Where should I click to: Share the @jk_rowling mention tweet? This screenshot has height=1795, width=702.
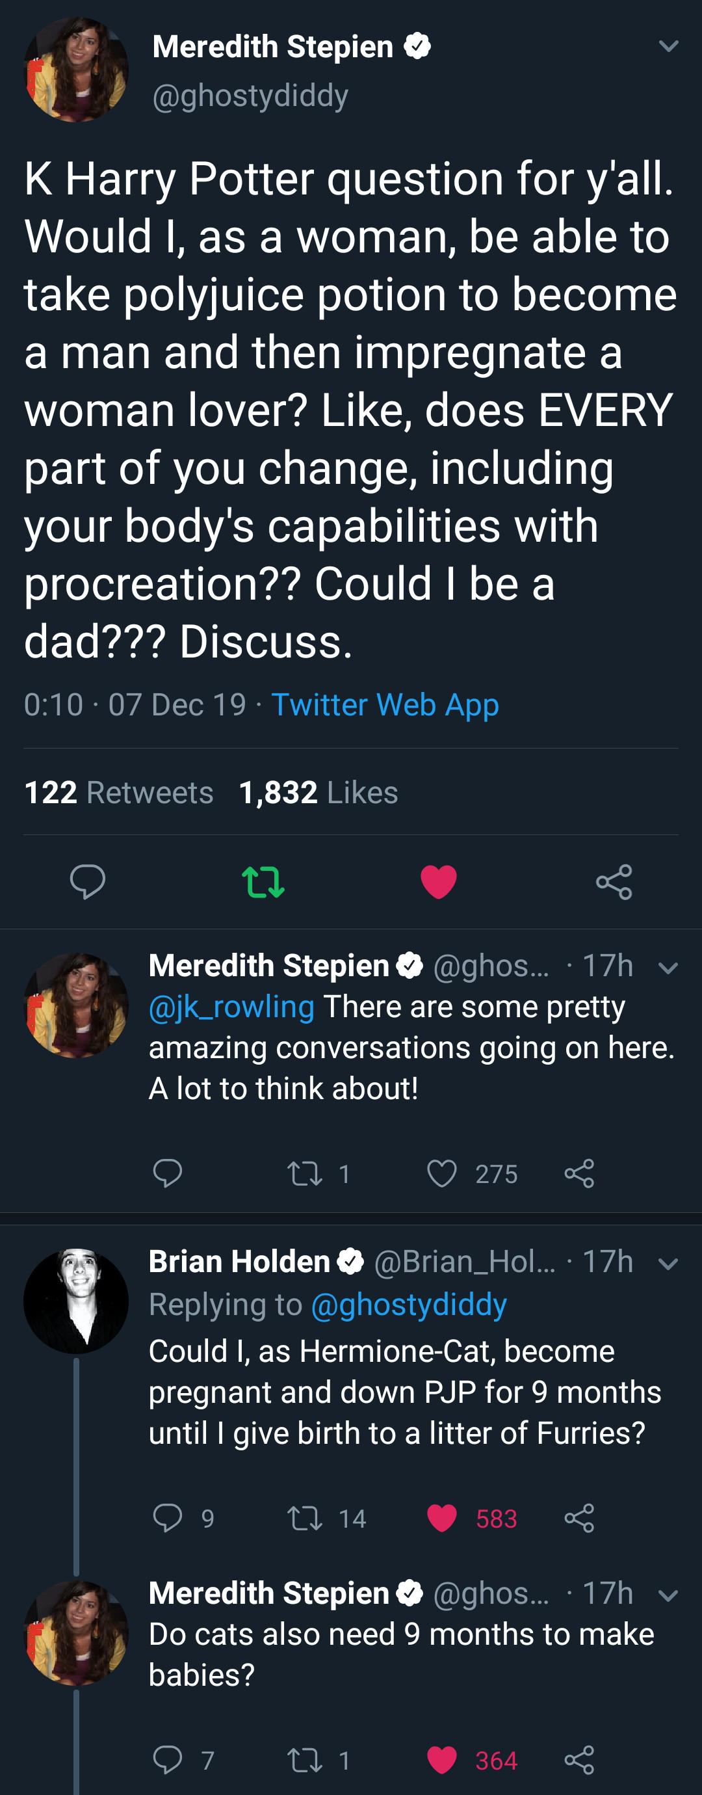click(578, 1173)
